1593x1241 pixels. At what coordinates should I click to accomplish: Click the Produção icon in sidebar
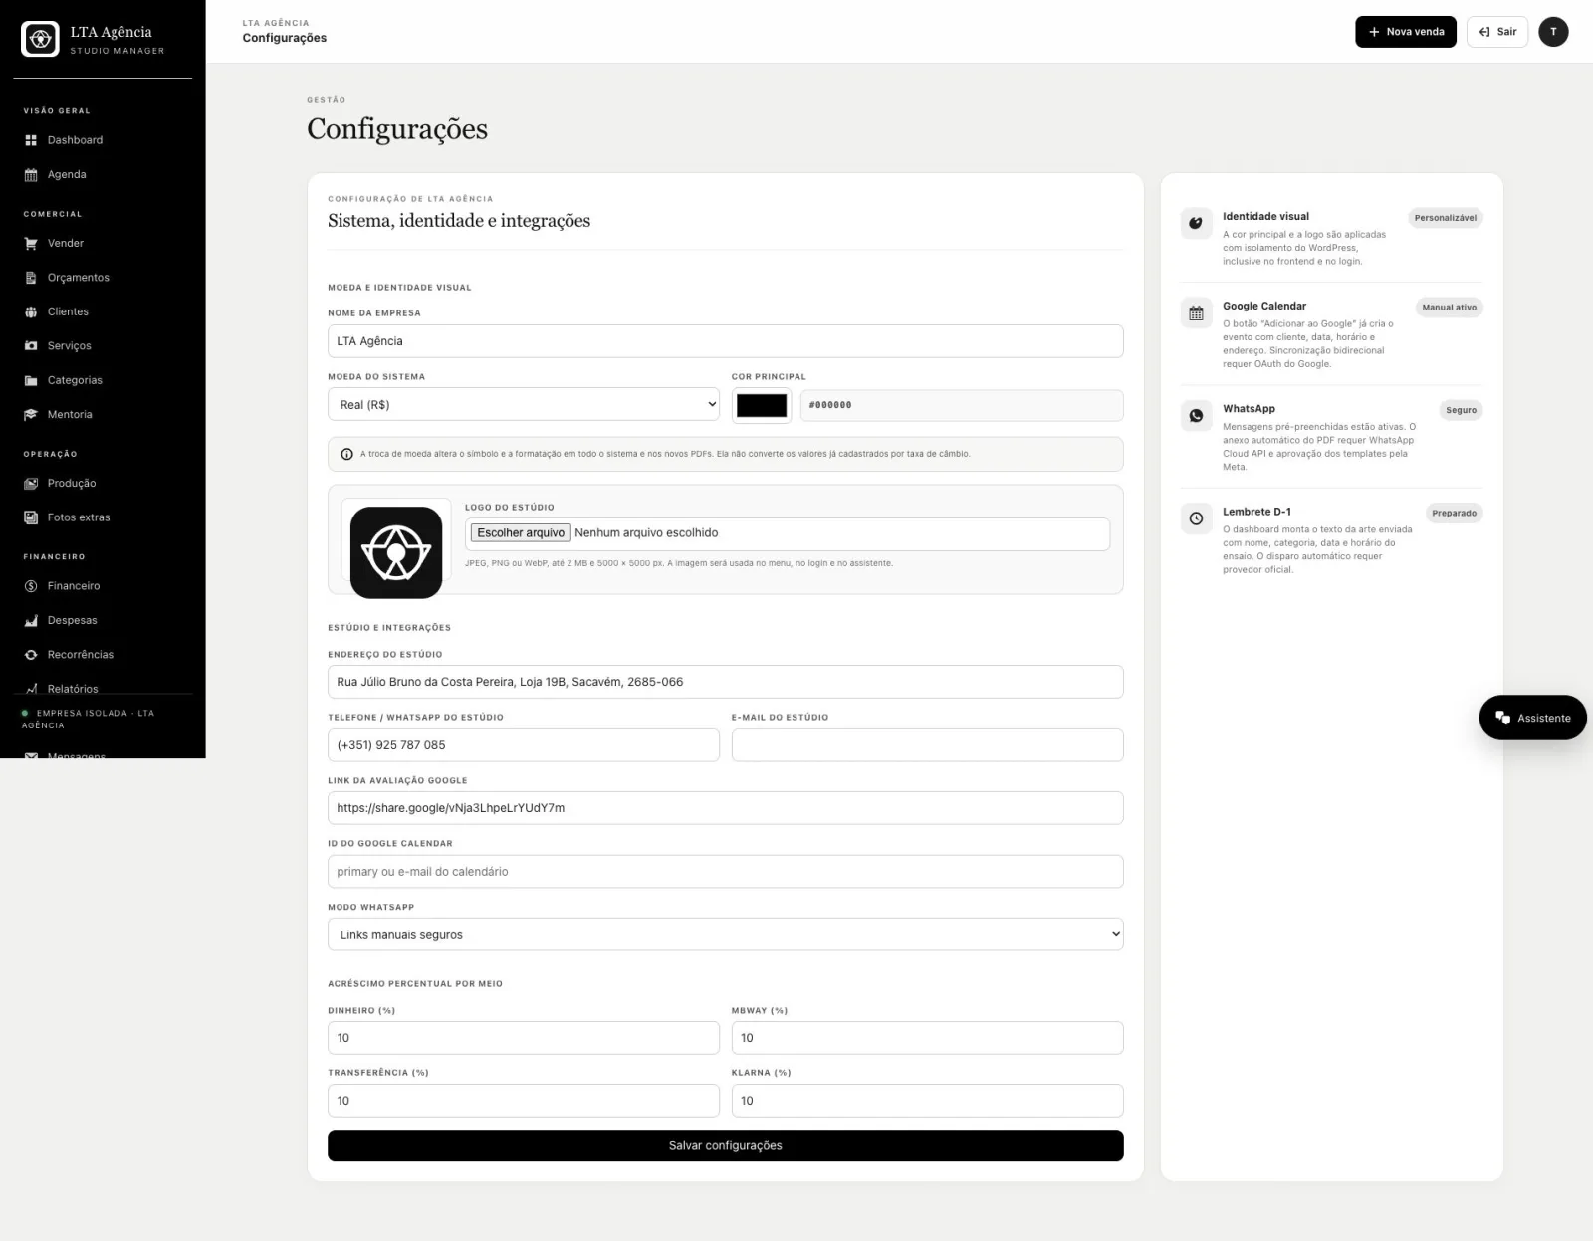(31, 484)
